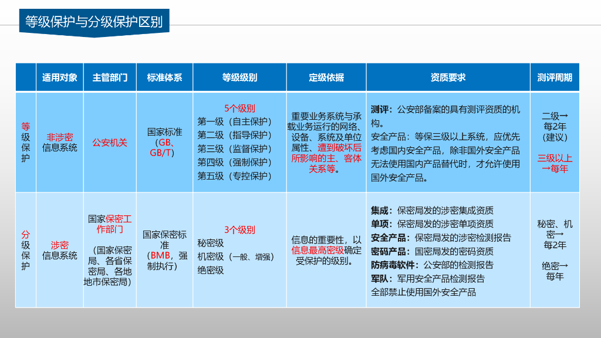The image size is (601, 338).
Task: Click the 国家保密工作部门 text
Action: [110, 224]
